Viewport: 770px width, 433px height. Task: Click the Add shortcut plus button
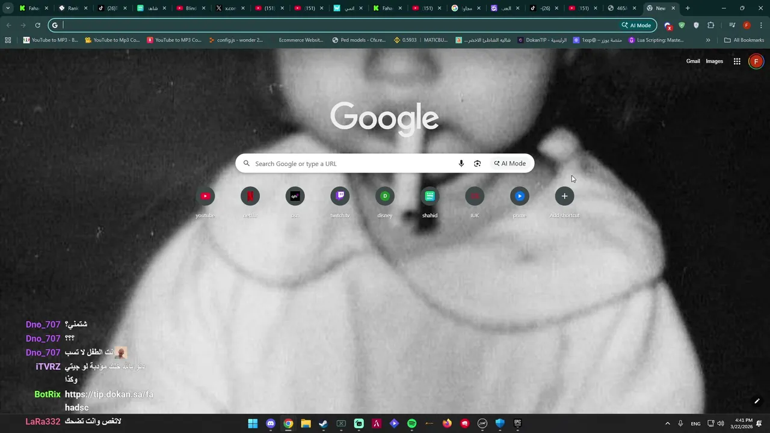click(x=564, y=196)
